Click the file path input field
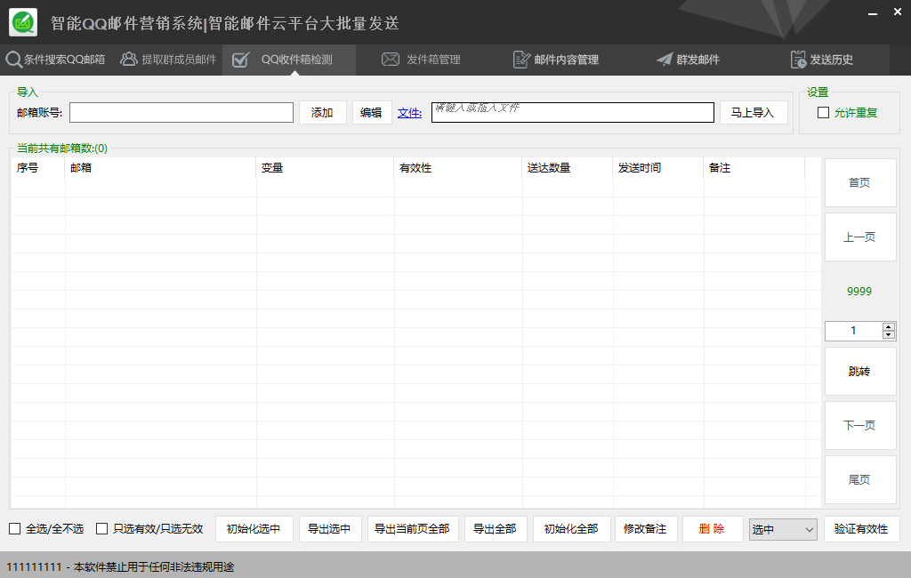 tap(573, 113)
